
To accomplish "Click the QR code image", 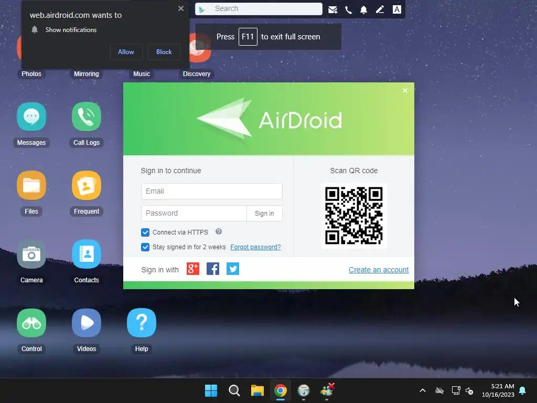I will pyautogui.click(x=354, y=216).
